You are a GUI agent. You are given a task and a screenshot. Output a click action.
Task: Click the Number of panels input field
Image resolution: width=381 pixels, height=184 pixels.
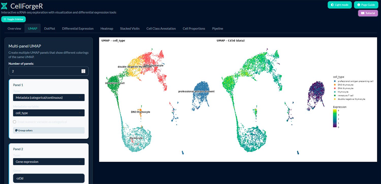49,71
